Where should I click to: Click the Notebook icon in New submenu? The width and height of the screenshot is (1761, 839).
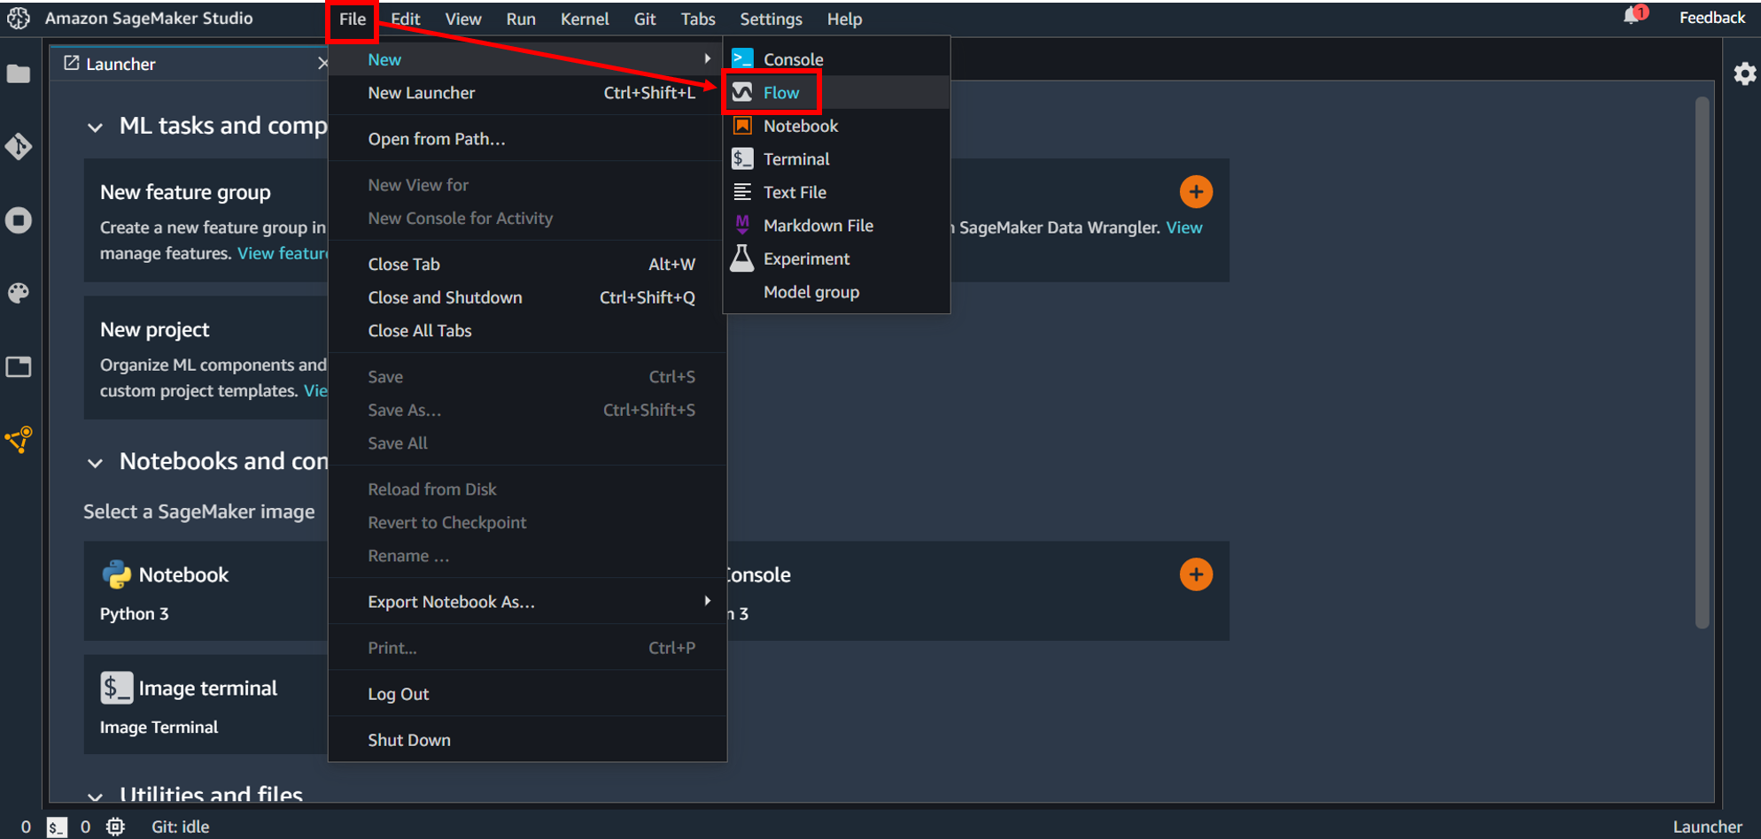[x=742, y=126]
